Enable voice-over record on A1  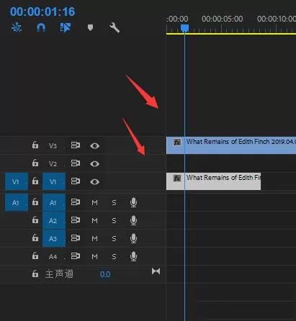133,202
